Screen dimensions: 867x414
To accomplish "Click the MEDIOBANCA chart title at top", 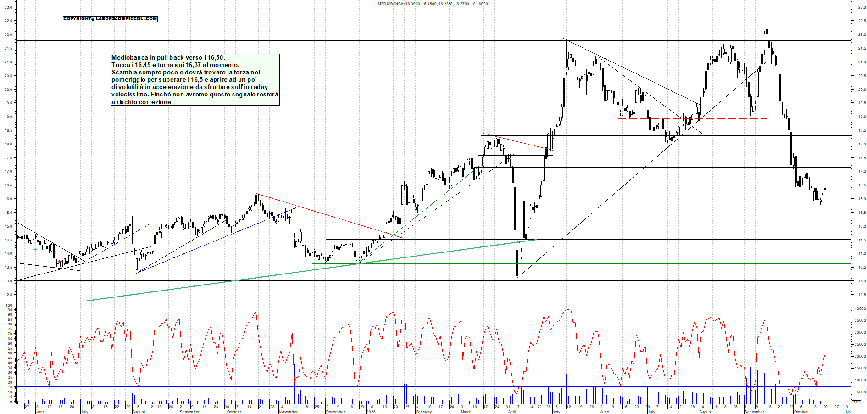I will (433, 4).
